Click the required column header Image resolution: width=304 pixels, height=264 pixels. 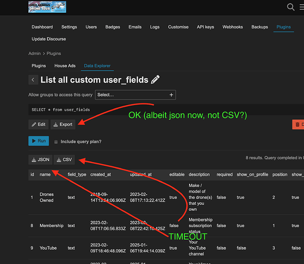pos(224,174)
